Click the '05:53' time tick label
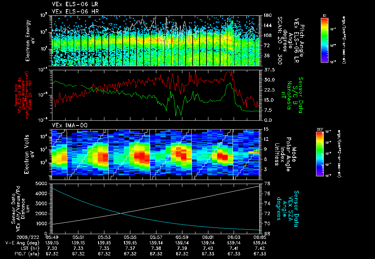 pyautogui.click(x=104, y=237)
